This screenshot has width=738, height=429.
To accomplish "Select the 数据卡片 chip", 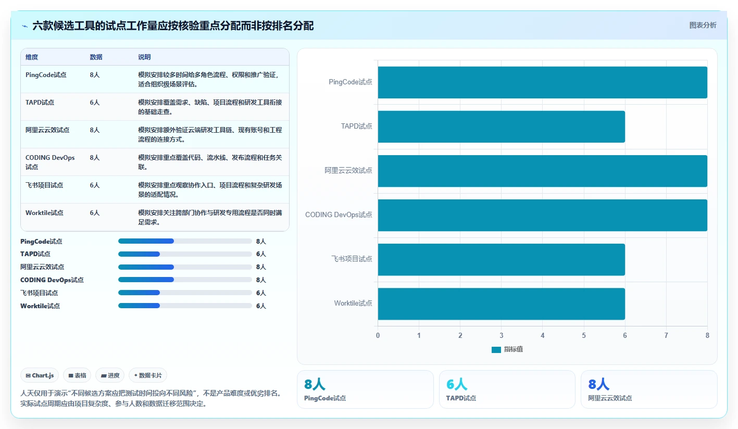I will click(148, 375).
